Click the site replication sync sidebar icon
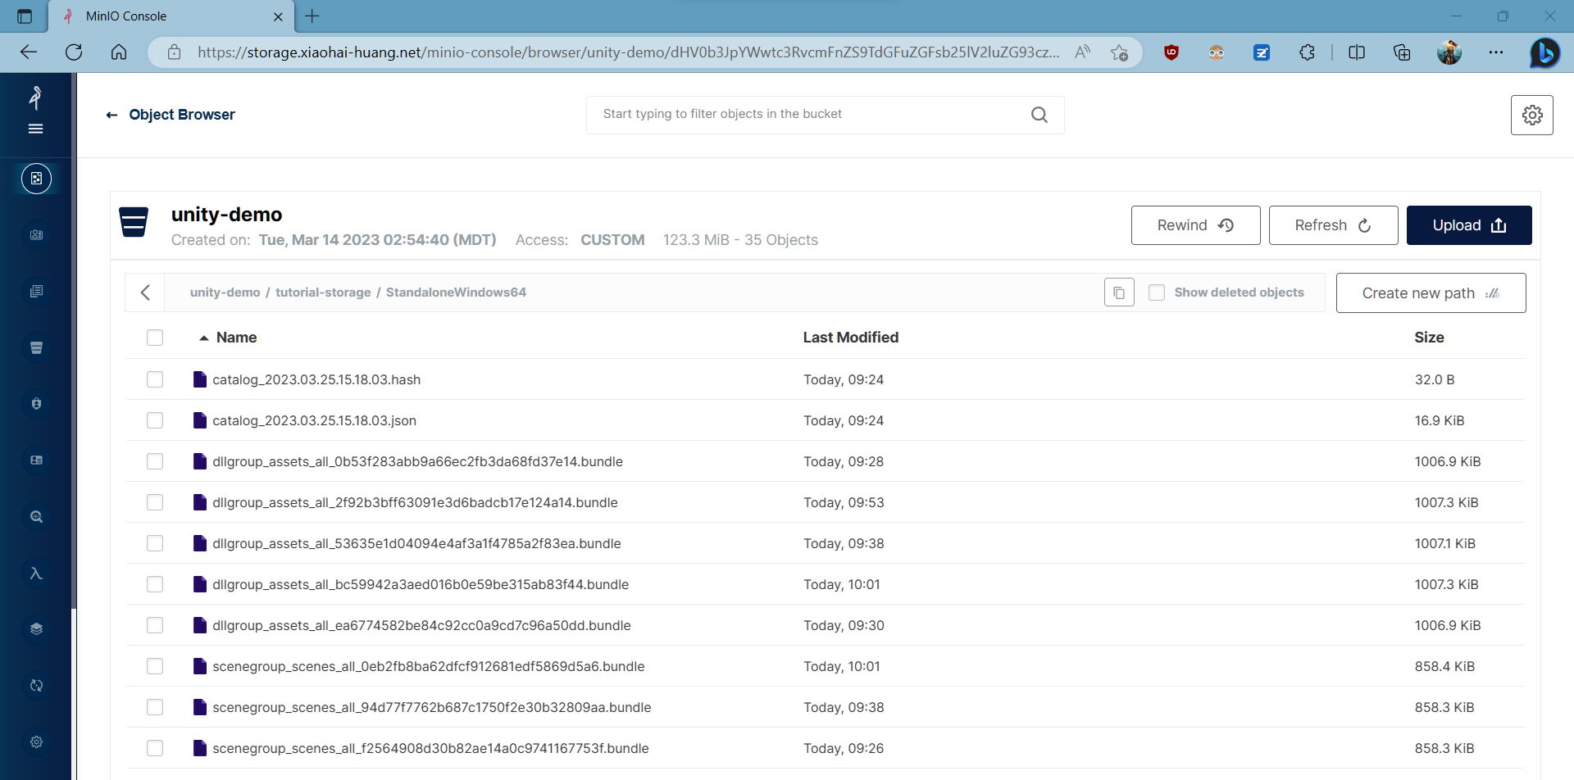 [x=36, y=686]
